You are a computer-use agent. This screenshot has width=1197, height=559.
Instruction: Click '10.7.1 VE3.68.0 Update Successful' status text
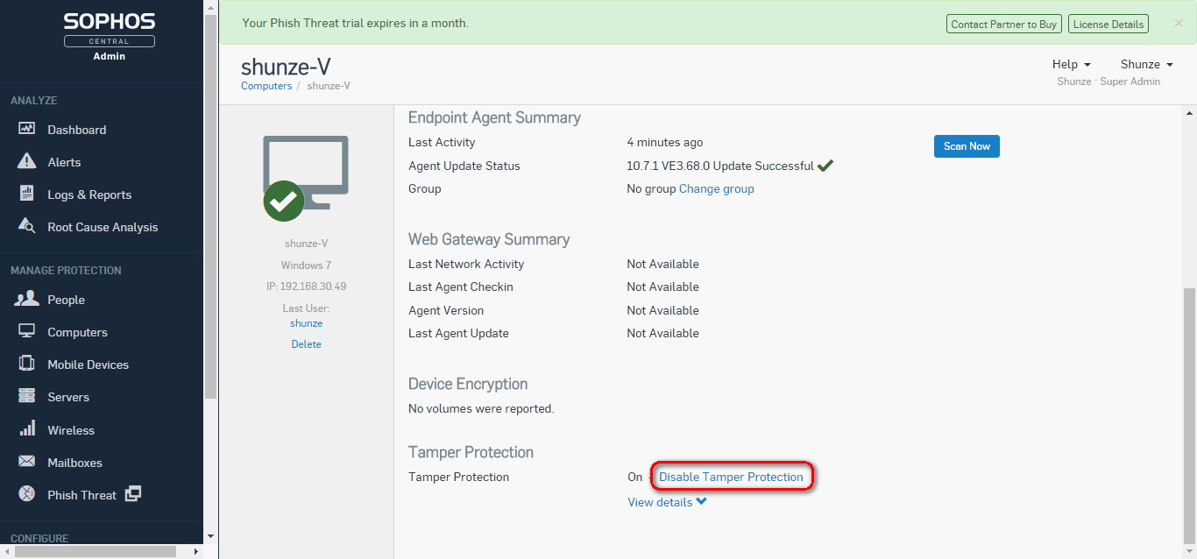719,166
